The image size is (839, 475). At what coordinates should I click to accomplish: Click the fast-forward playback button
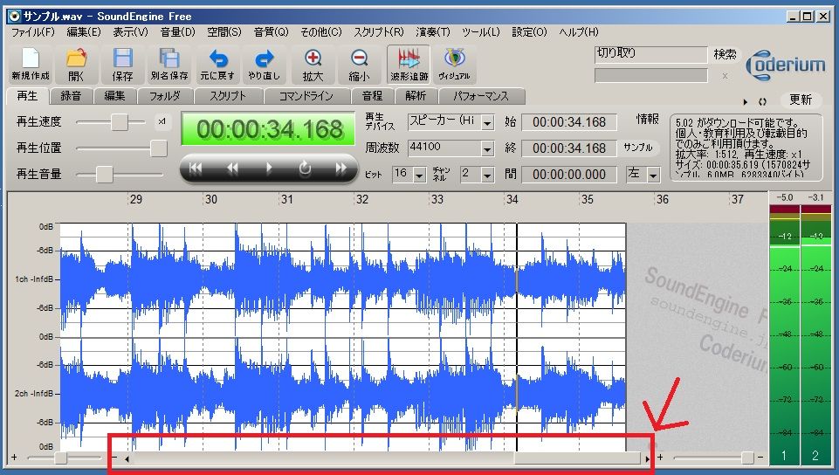pyautogui.click(x=340, y=169)
